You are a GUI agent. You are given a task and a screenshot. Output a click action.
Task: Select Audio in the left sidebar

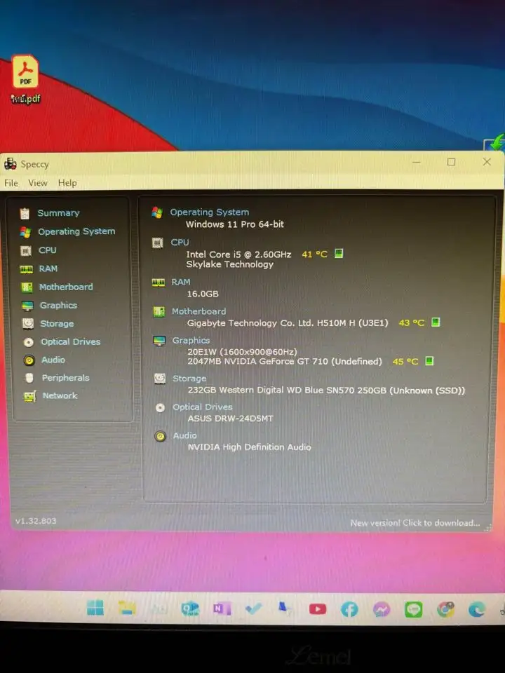pyautogui.click(x=53, y=360)
